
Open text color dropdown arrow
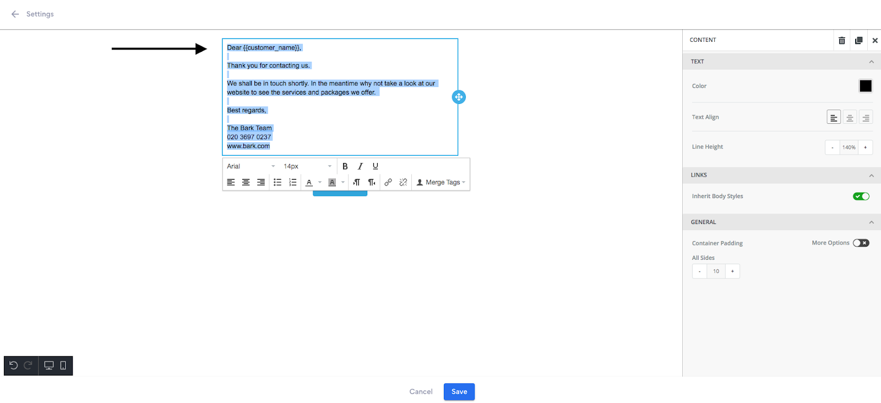click(x=320, y=182)
